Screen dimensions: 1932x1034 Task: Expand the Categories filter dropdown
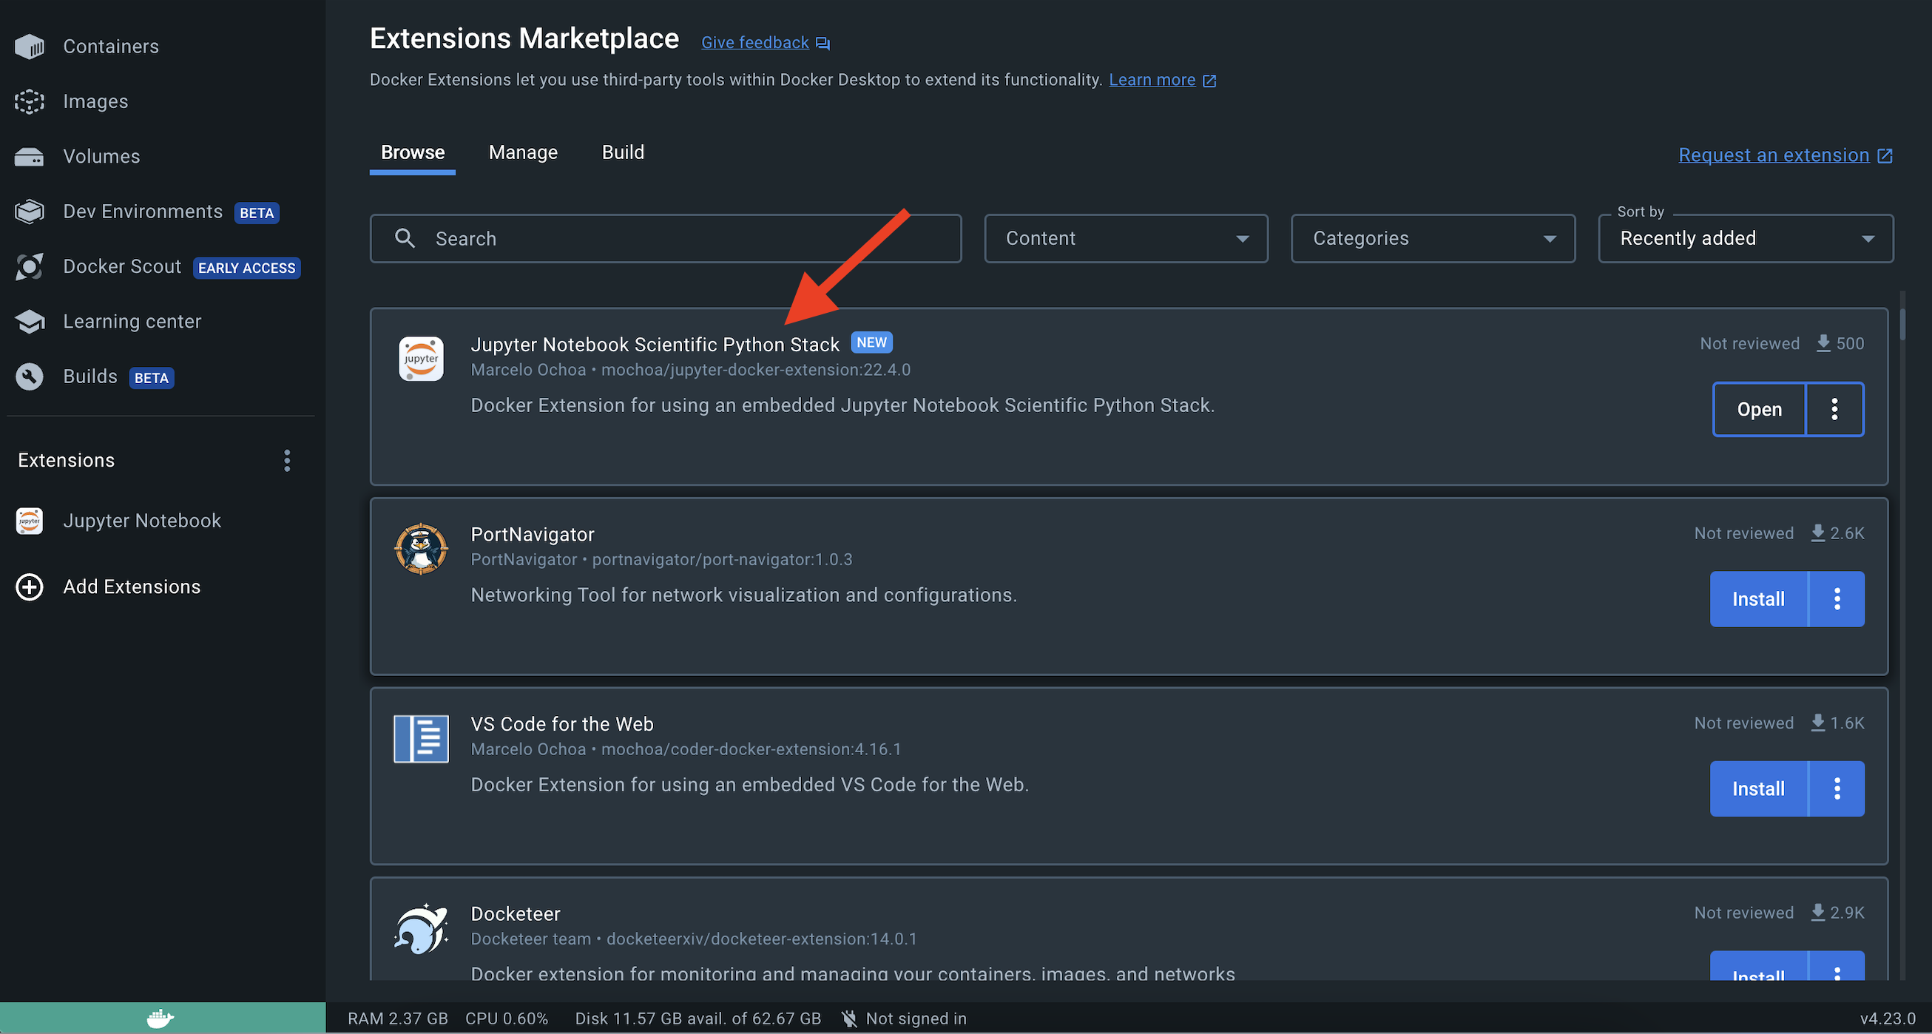coord(1432,238)
